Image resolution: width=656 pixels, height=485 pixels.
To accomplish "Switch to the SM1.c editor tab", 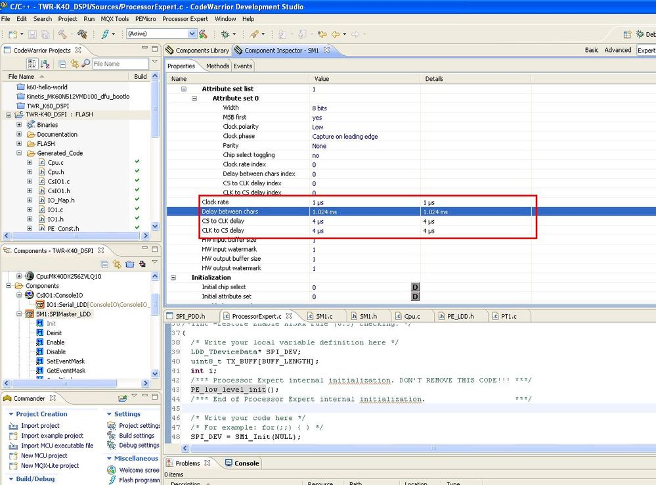I will click(x=324, y=316).
